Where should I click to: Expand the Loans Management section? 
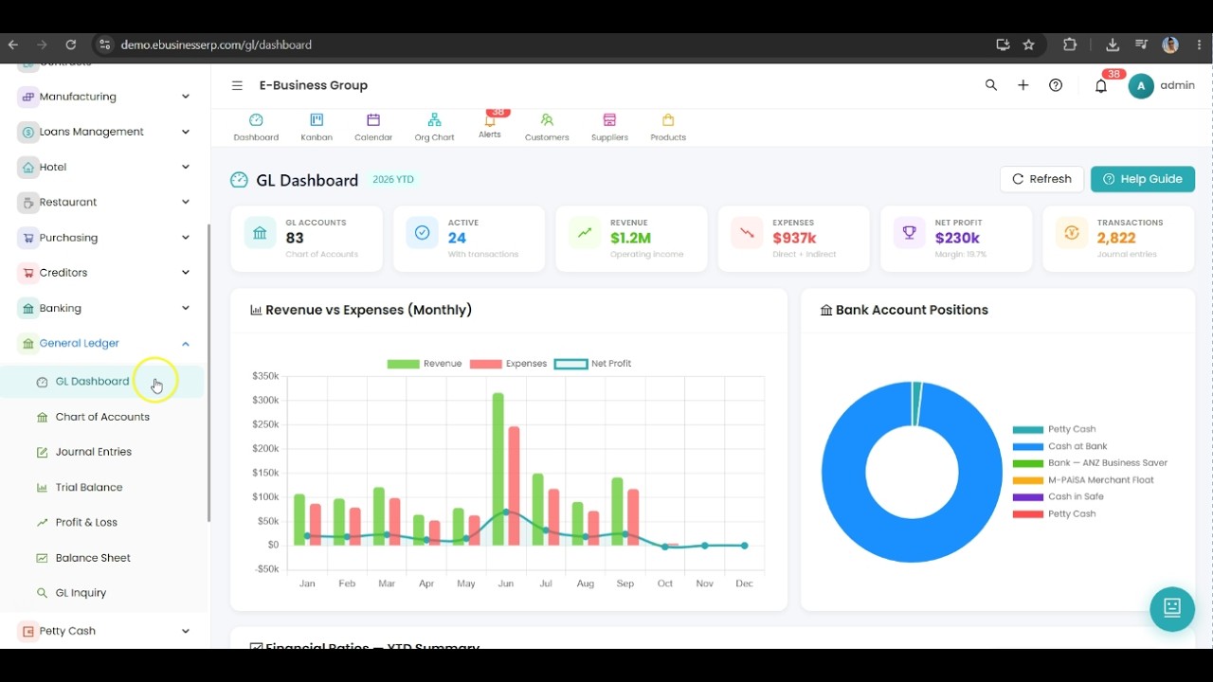(104, 132)
